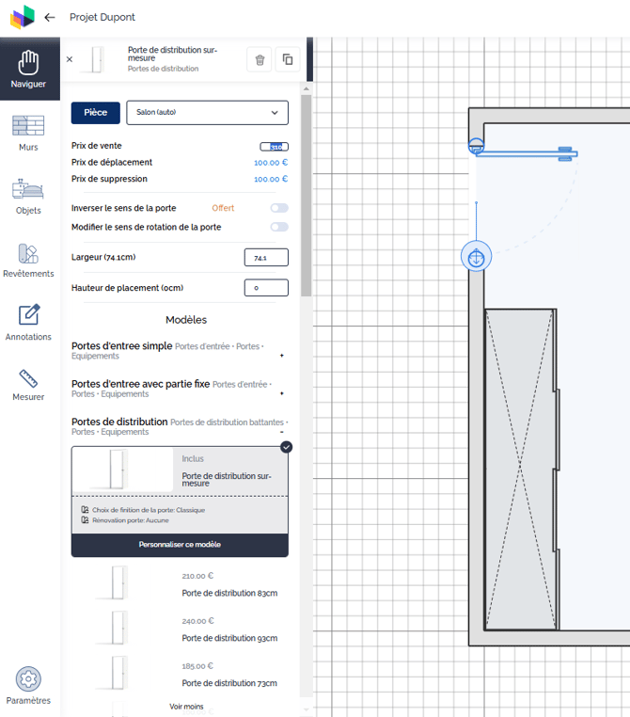This screenshot has width=630, height=717.
Task: Select the Naviguer hand tool
Action: [x=28, y=69]
